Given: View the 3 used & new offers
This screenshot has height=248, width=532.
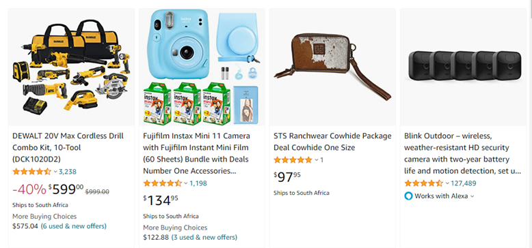Looking at the screenshot, I should click(x=204, y=237).
